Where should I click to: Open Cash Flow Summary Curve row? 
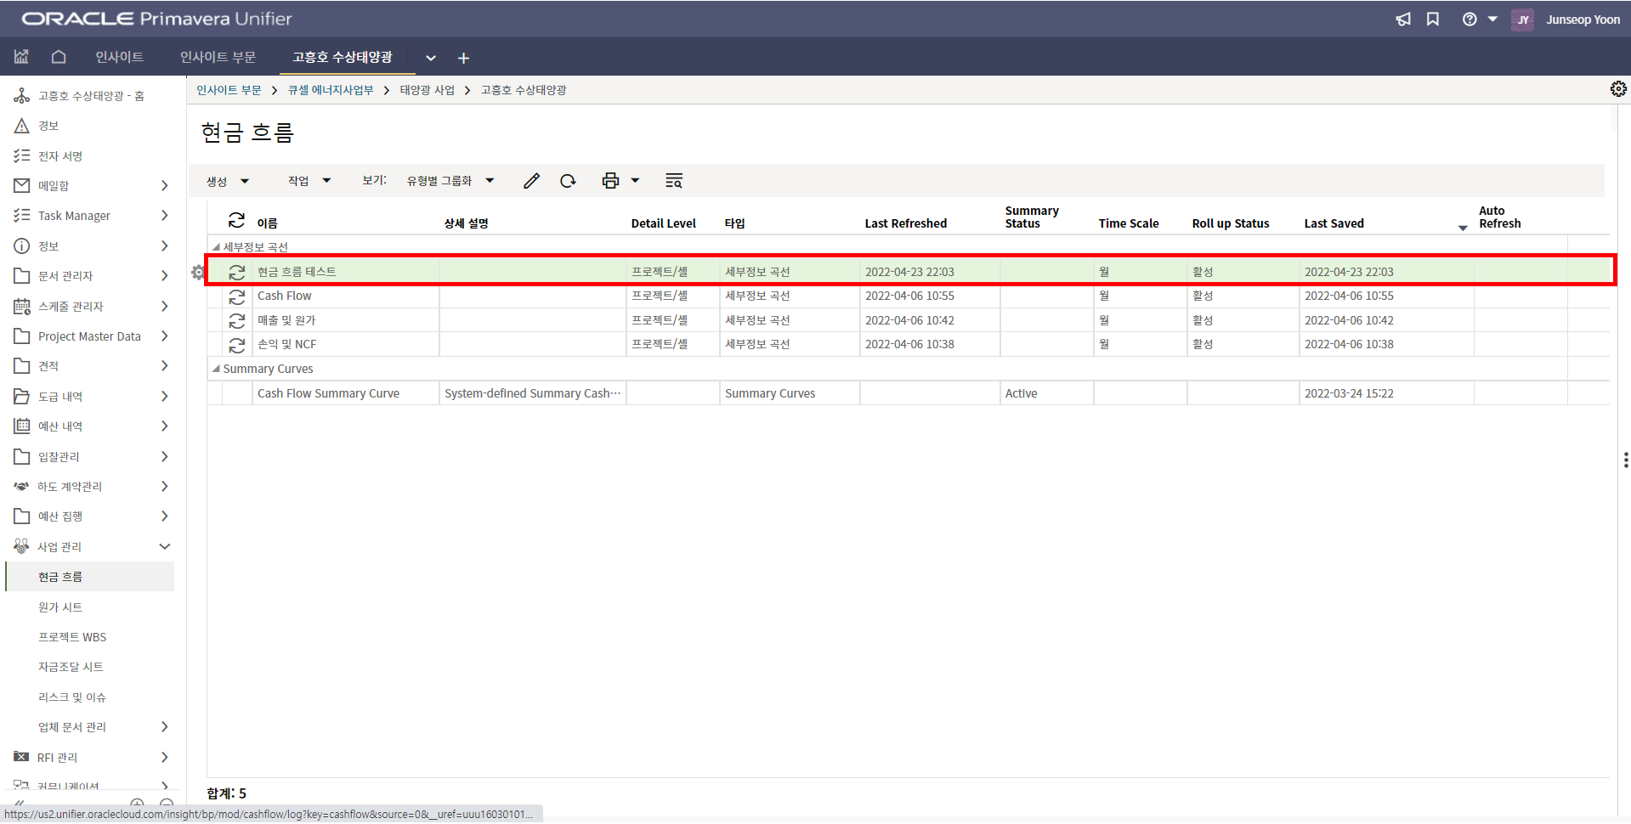click(328, 393)
